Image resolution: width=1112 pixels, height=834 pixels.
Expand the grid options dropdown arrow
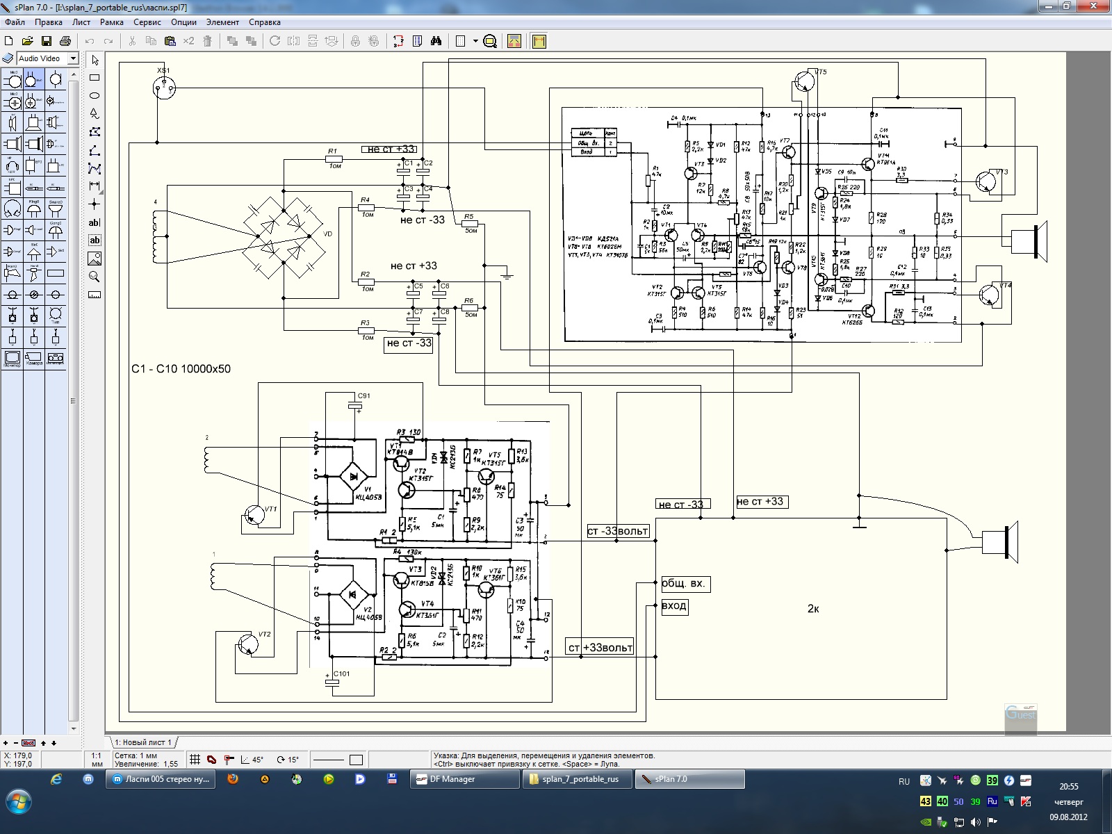[x=475, y=41]
